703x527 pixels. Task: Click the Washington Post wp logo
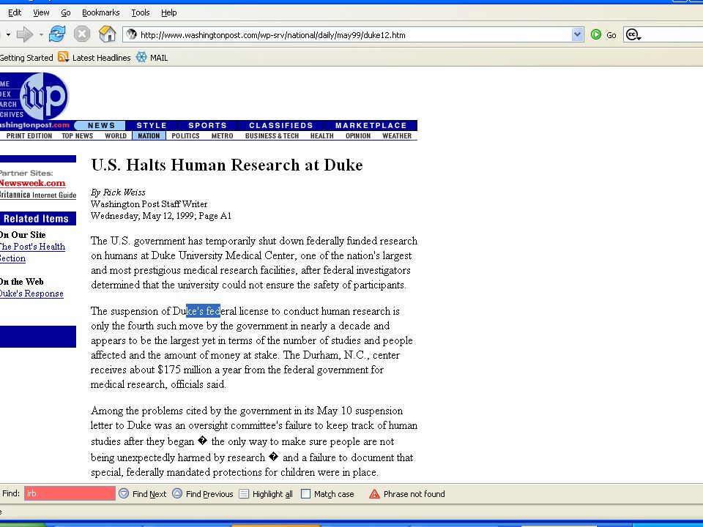click(44, 96)
